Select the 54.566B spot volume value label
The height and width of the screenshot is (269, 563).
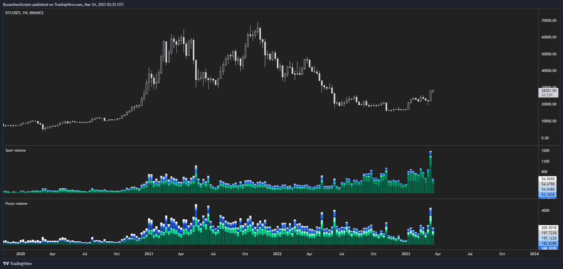point(549,179)
